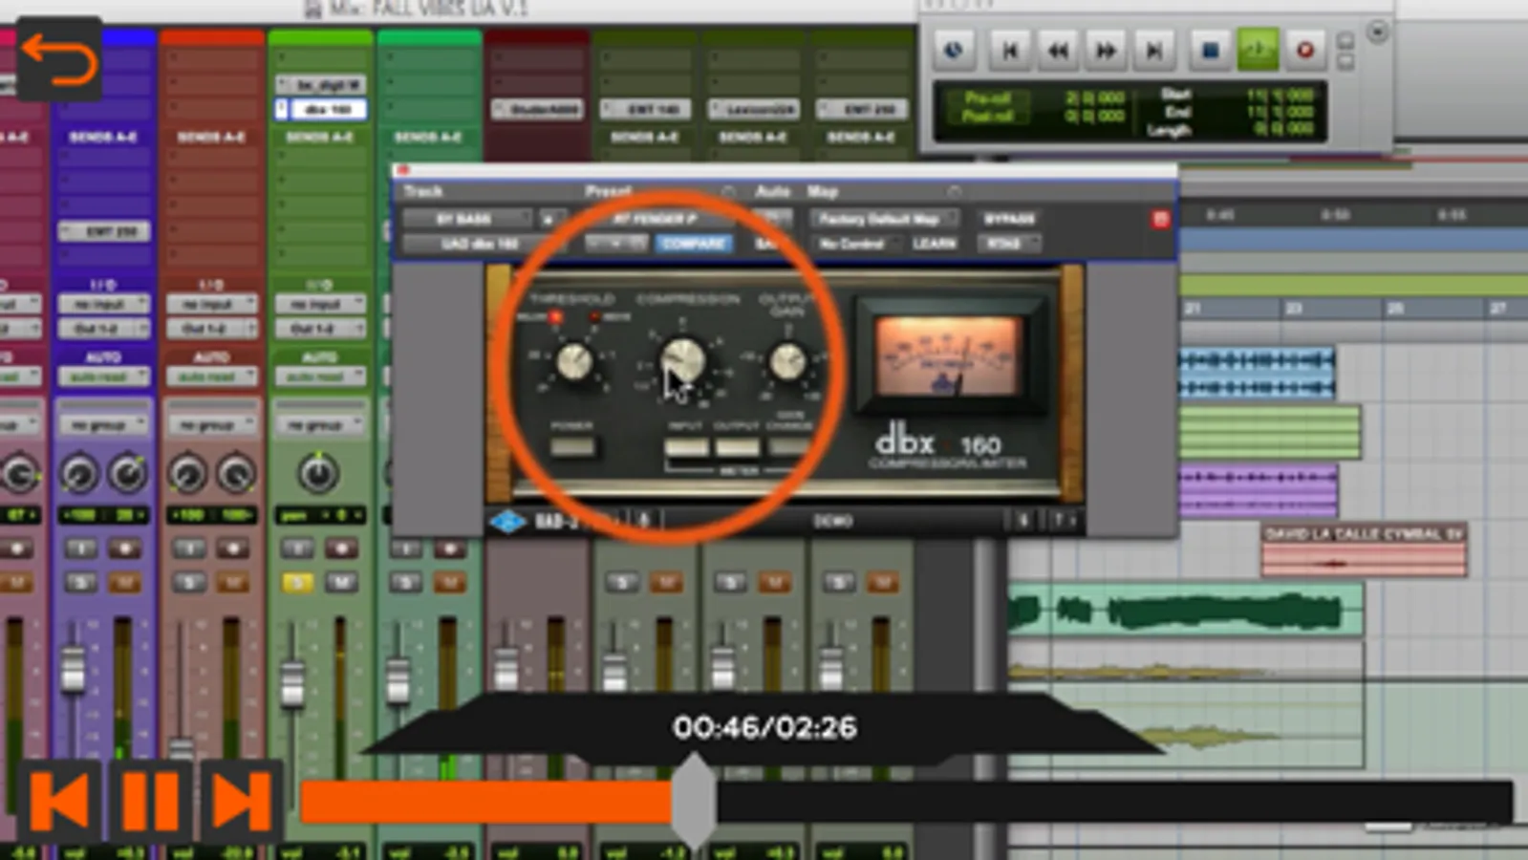
Task: Open the bx_digit M insert slot
Action: [323, 85]
